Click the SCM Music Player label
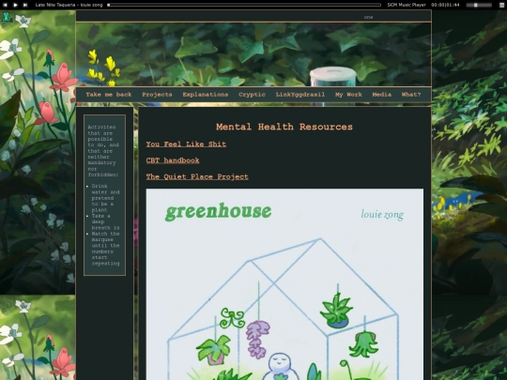Image resolution: width=507 pixels, height=380 pixels. 407,5
